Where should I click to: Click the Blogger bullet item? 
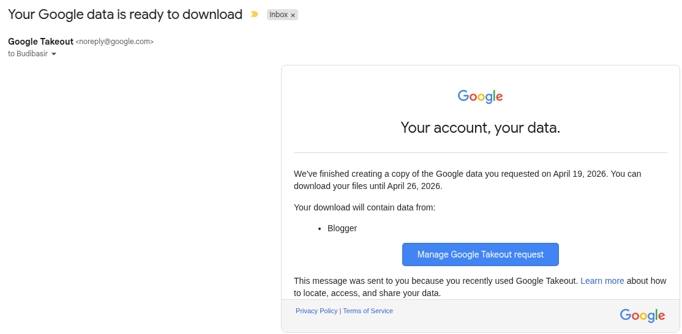(x=342, y=228)
